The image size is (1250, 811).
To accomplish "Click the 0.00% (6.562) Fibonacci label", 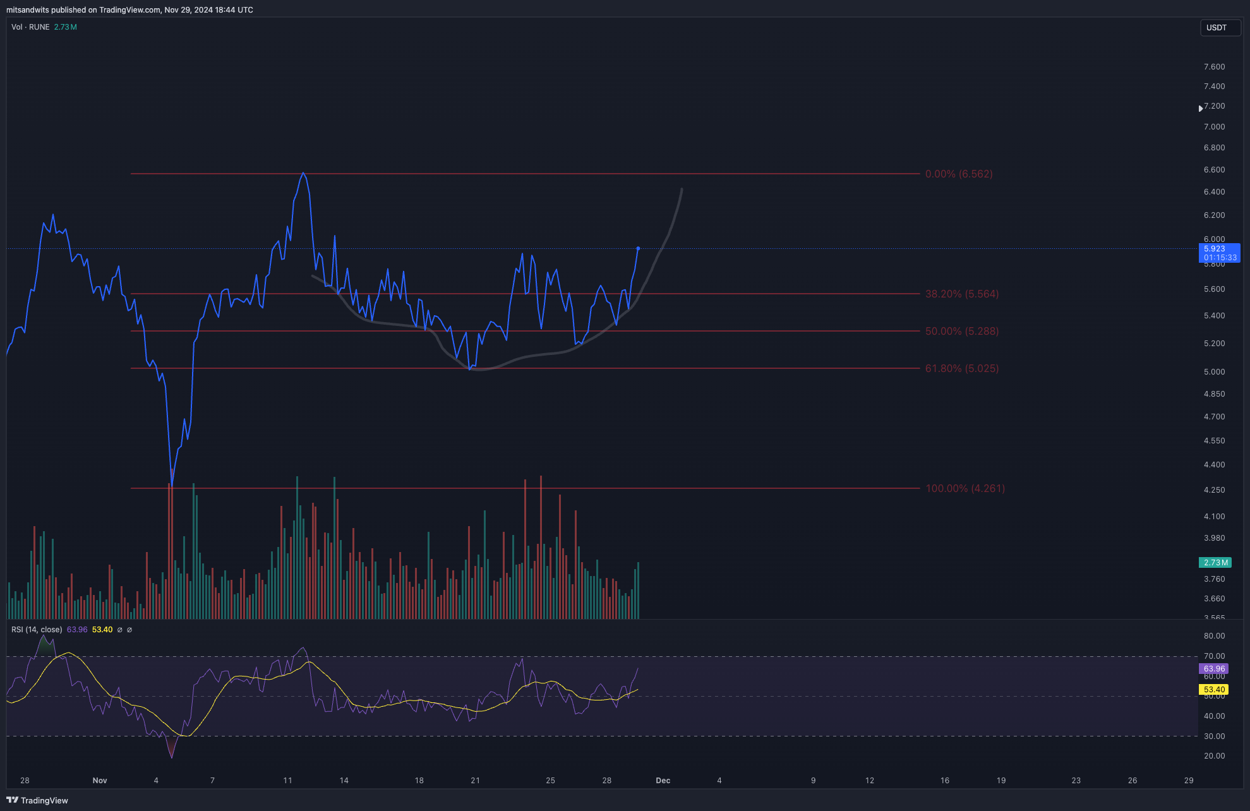I will pyautogui.click(x=959, y=174).
